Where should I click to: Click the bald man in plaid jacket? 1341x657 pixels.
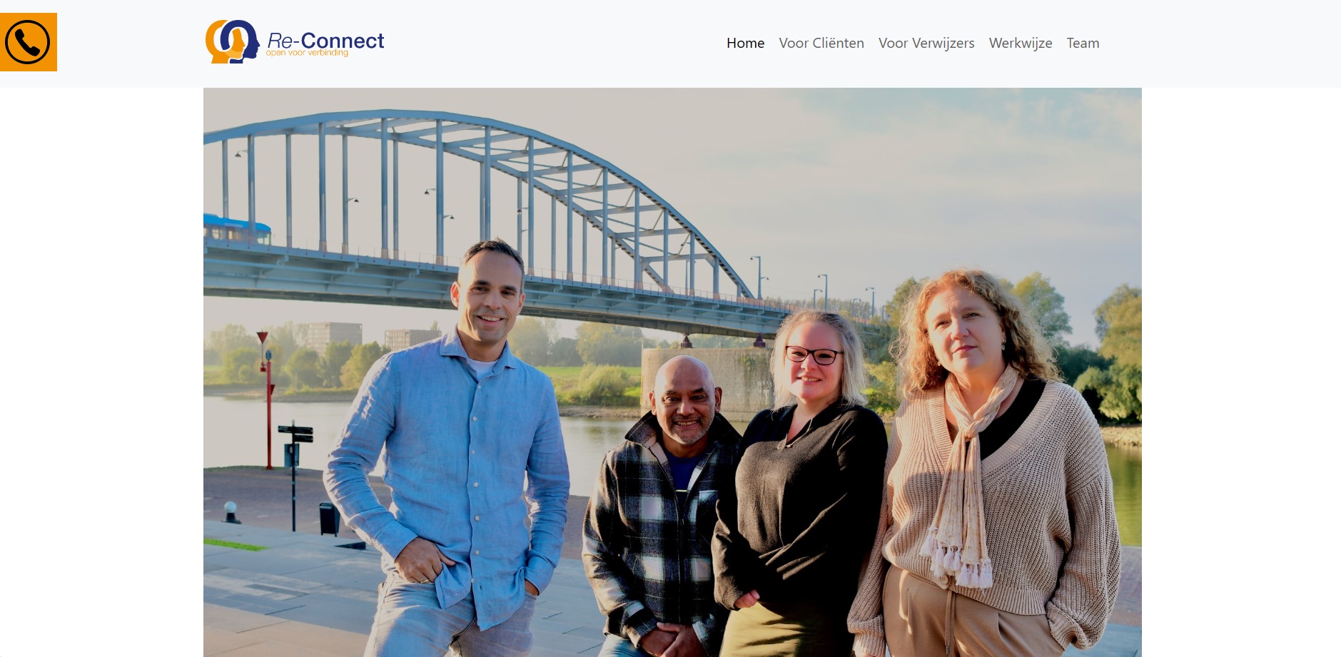[x=660, y=506]
